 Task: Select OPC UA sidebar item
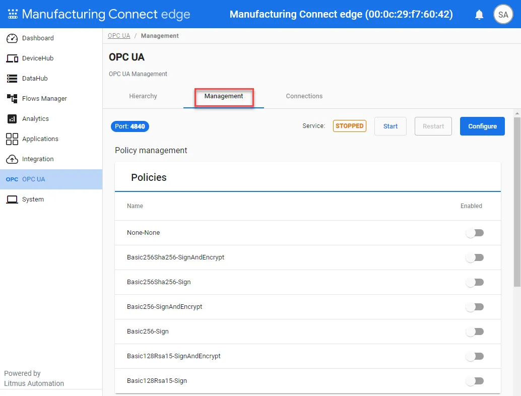(x=51, y=179)
